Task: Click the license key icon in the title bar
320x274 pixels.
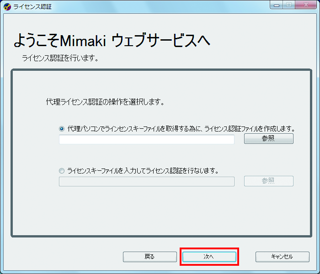Action: click(7, 7)
